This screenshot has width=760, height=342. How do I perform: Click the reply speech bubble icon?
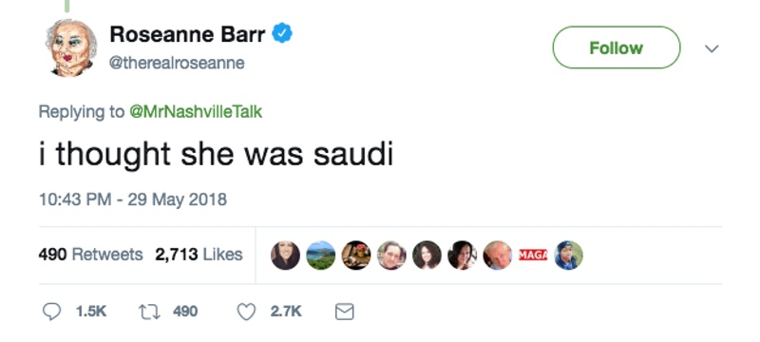tap(51, 312)
